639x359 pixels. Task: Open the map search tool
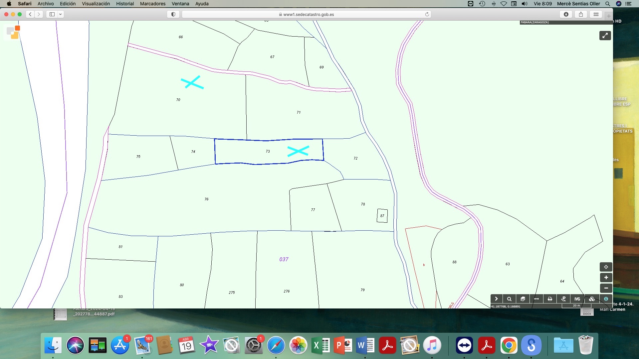pos(509,299)
